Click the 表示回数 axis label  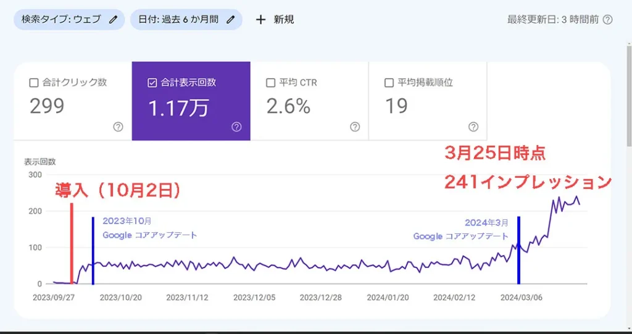(x=40, y=162)
